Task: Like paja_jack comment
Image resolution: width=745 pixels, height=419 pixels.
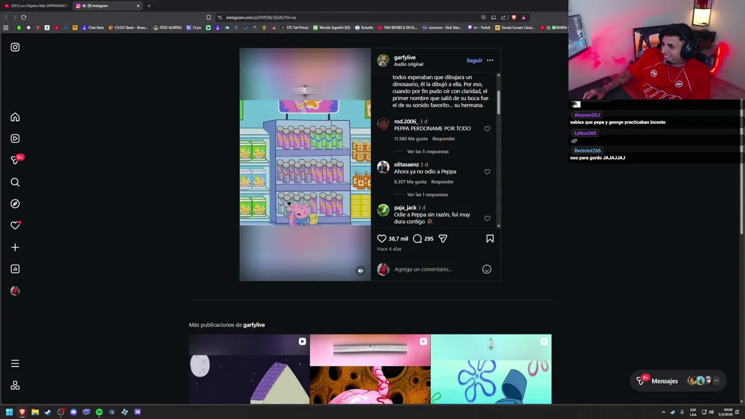Action: 488,218
